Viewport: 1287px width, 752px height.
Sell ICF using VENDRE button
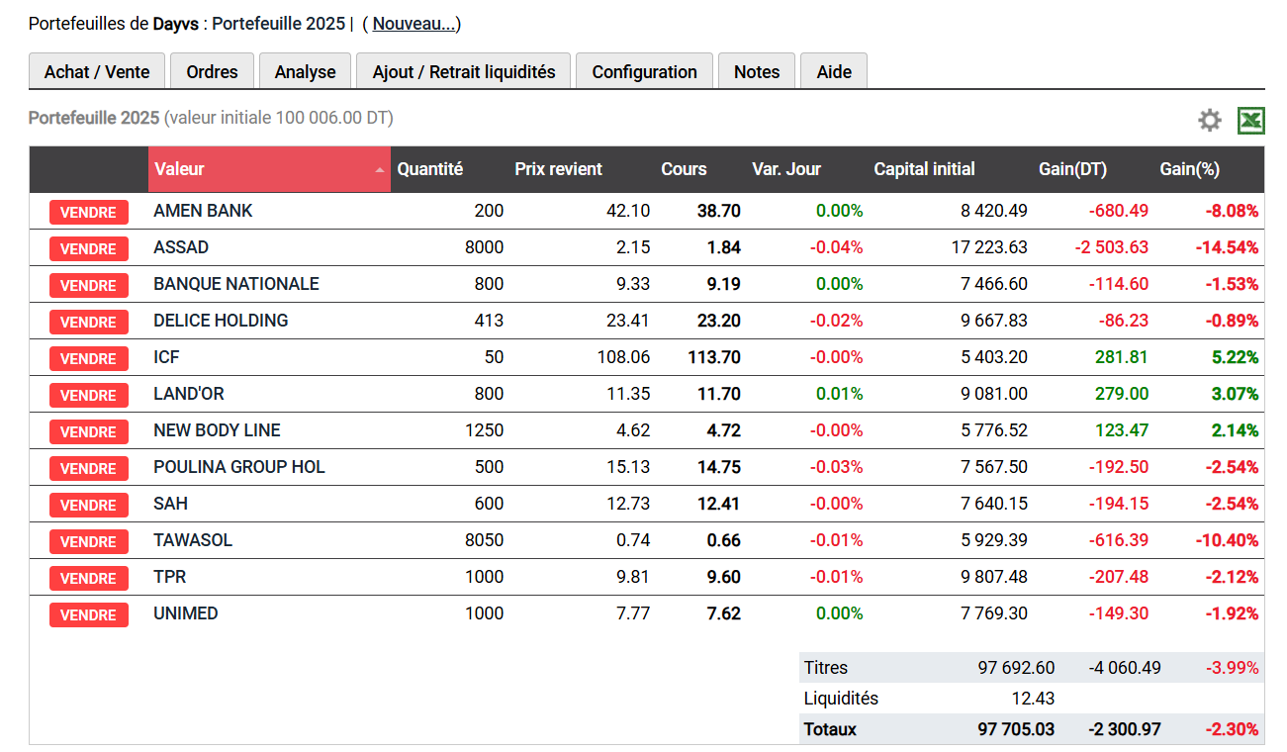point(89,358)
